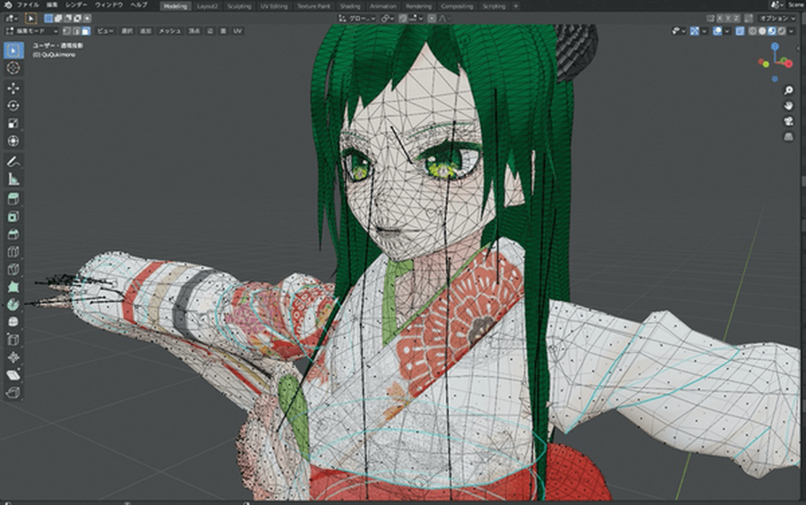
Task: Select the Bevel tool
Action: pos(13,235)
